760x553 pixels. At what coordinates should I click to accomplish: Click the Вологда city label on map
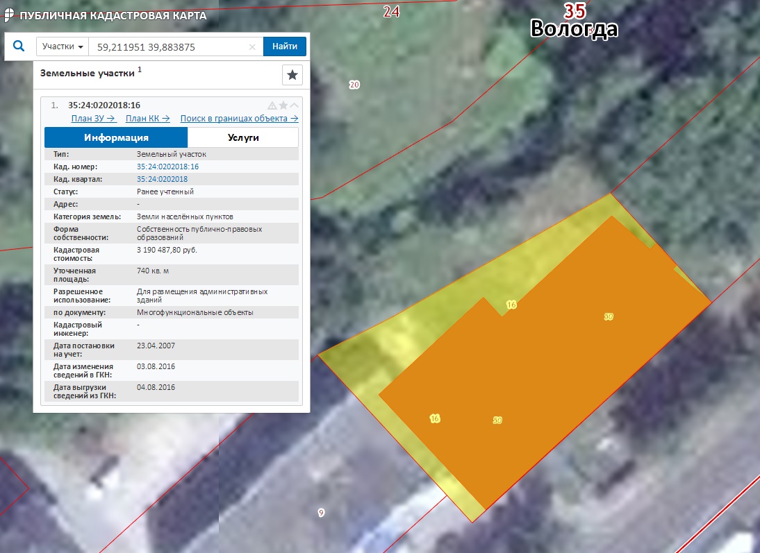pyautogui.click(x=574, y=29)
